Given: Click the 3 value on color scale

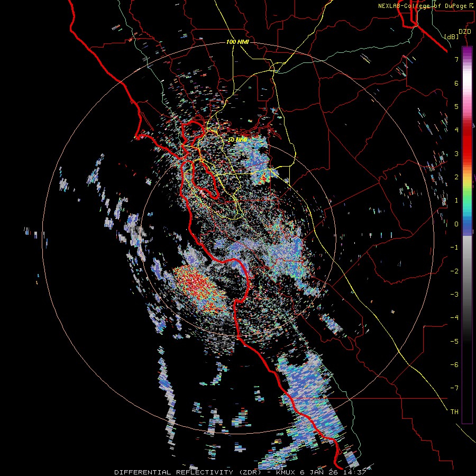Looking at the screenshot, I should (456, 153).
